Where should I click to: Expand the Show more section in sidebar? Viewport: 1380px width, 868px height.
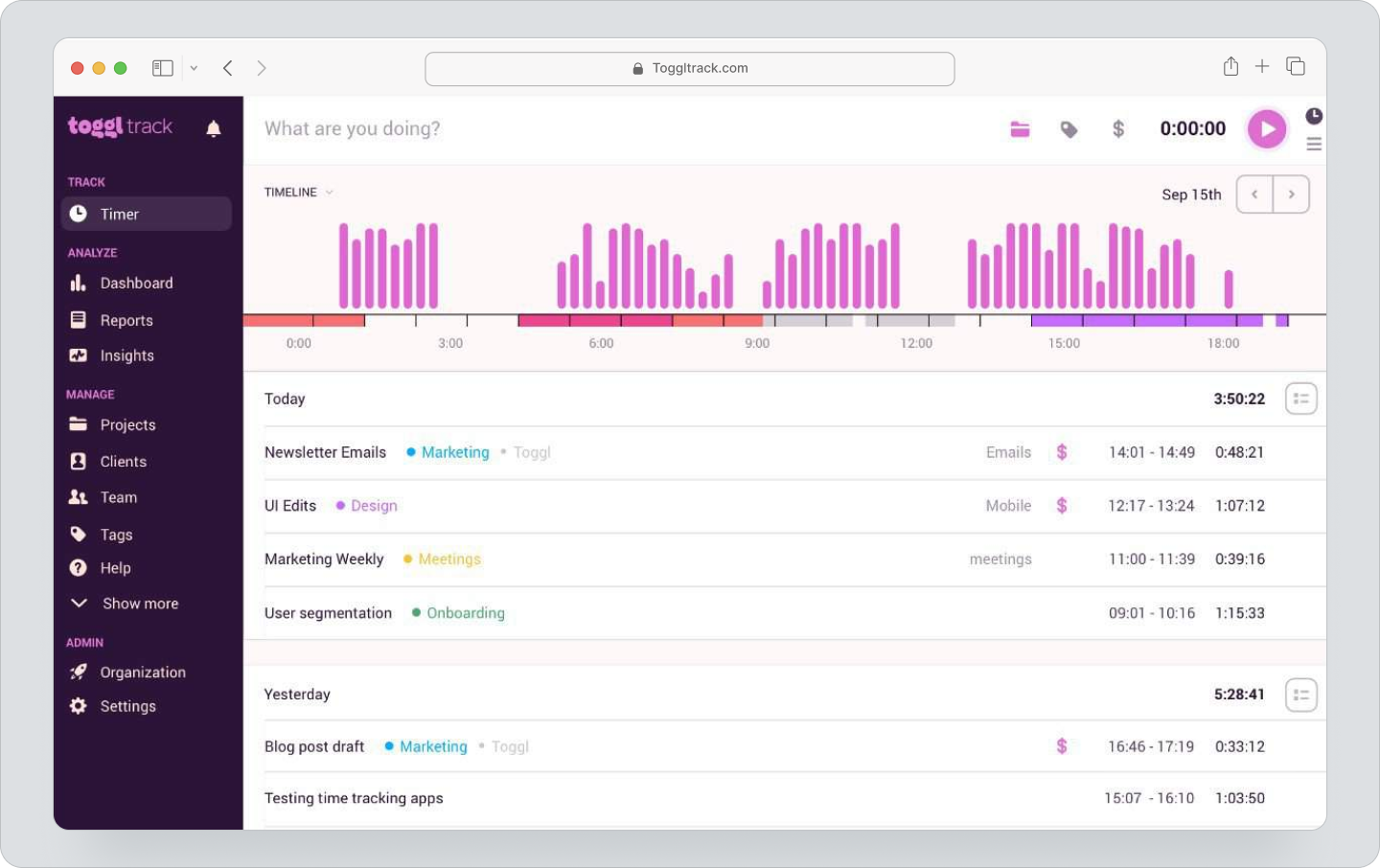(140, 604)
